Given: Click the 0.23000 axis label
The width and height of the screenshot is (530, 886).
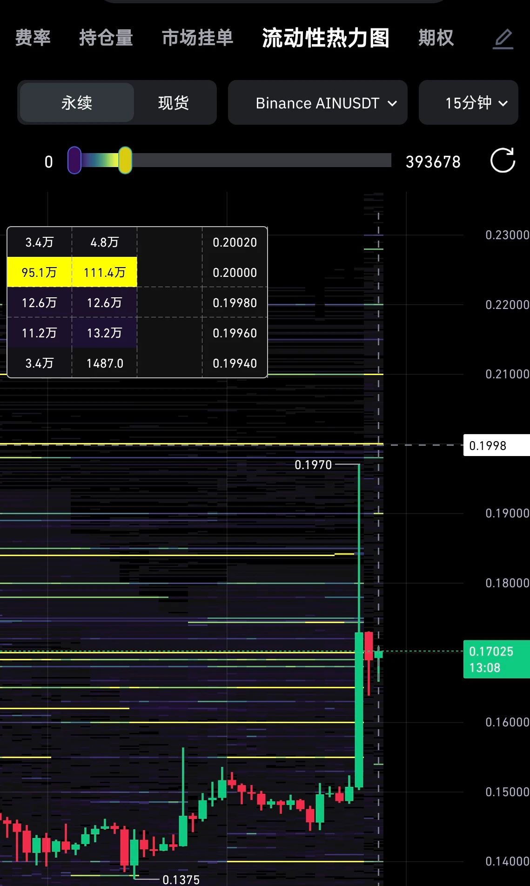Looking at the screenshot, I should pos(507,235).
